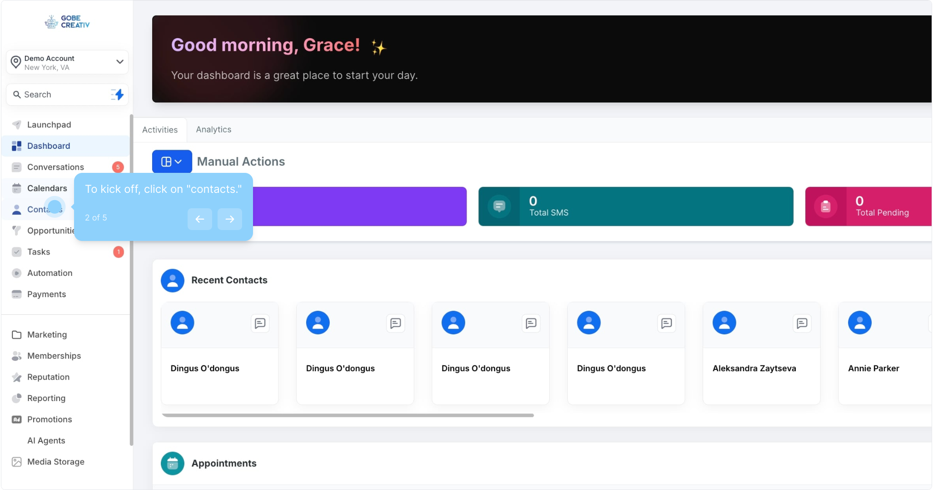
Task: Switch to the Analytics tab
Action: [x=213, y=130]
